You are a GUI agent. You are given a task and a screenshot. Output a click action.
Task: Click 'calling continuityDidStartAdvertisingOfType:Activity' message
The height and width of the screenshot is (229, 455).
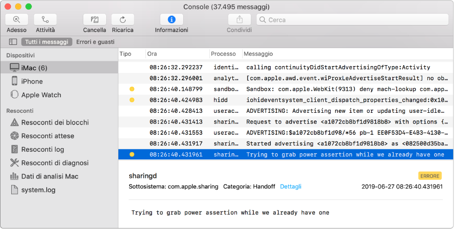338,67
